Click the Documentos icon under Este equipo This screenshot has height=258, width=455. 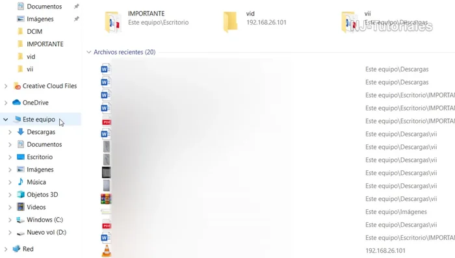pyautogui.click(x=21, y=144)
